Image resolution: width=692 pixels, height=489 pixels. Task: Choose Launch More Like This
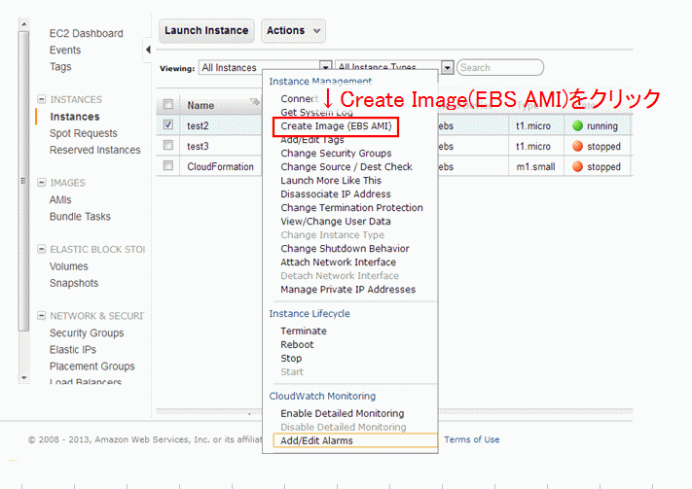[x=331, y=181]
